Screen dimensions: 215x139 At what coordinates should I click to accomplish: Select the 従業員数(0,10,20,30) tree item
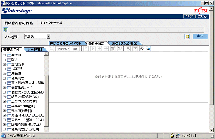(x=25, y=129)
